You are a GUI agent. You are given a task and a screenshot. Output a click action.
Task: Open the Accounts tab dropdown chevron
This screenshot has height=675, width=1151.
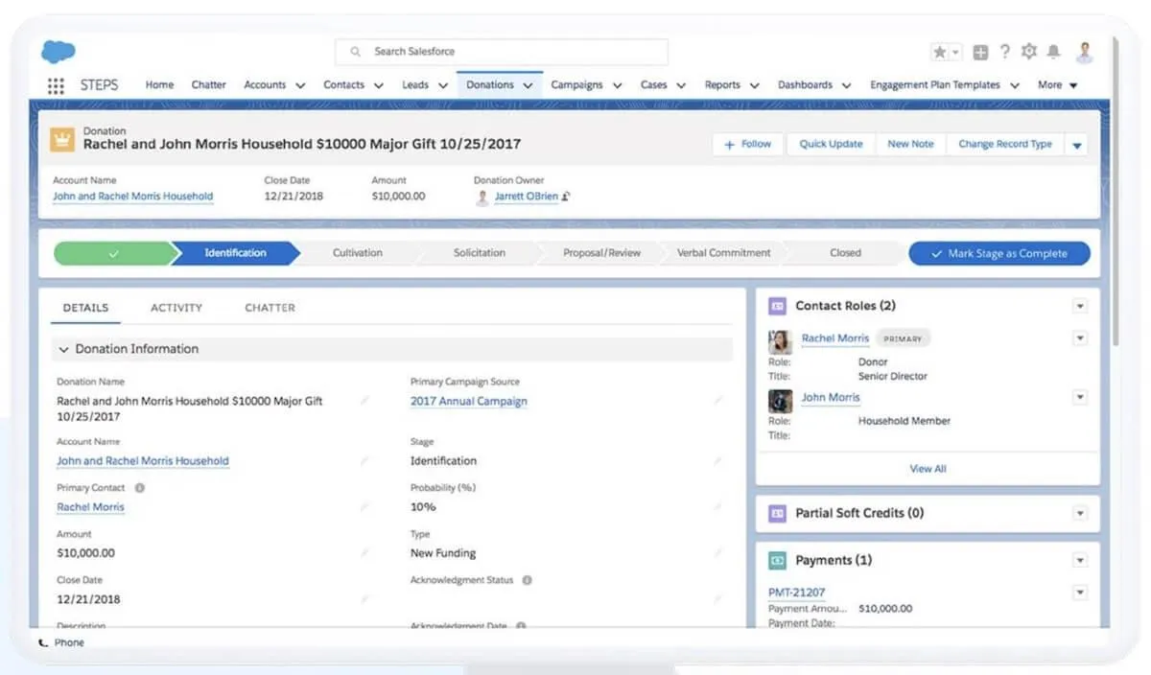(x=300, y=85)
